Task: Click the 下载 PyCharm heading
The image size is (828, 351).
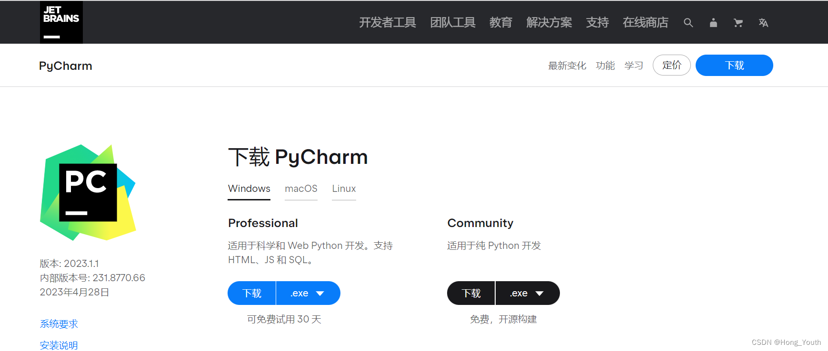Action: [x=298, y=157]
